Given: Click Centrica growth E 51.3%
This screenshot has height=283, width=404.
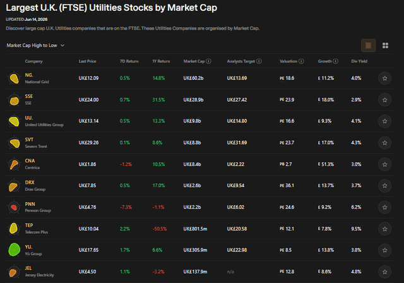Looking at the screenshot, I should click(326, 164).
